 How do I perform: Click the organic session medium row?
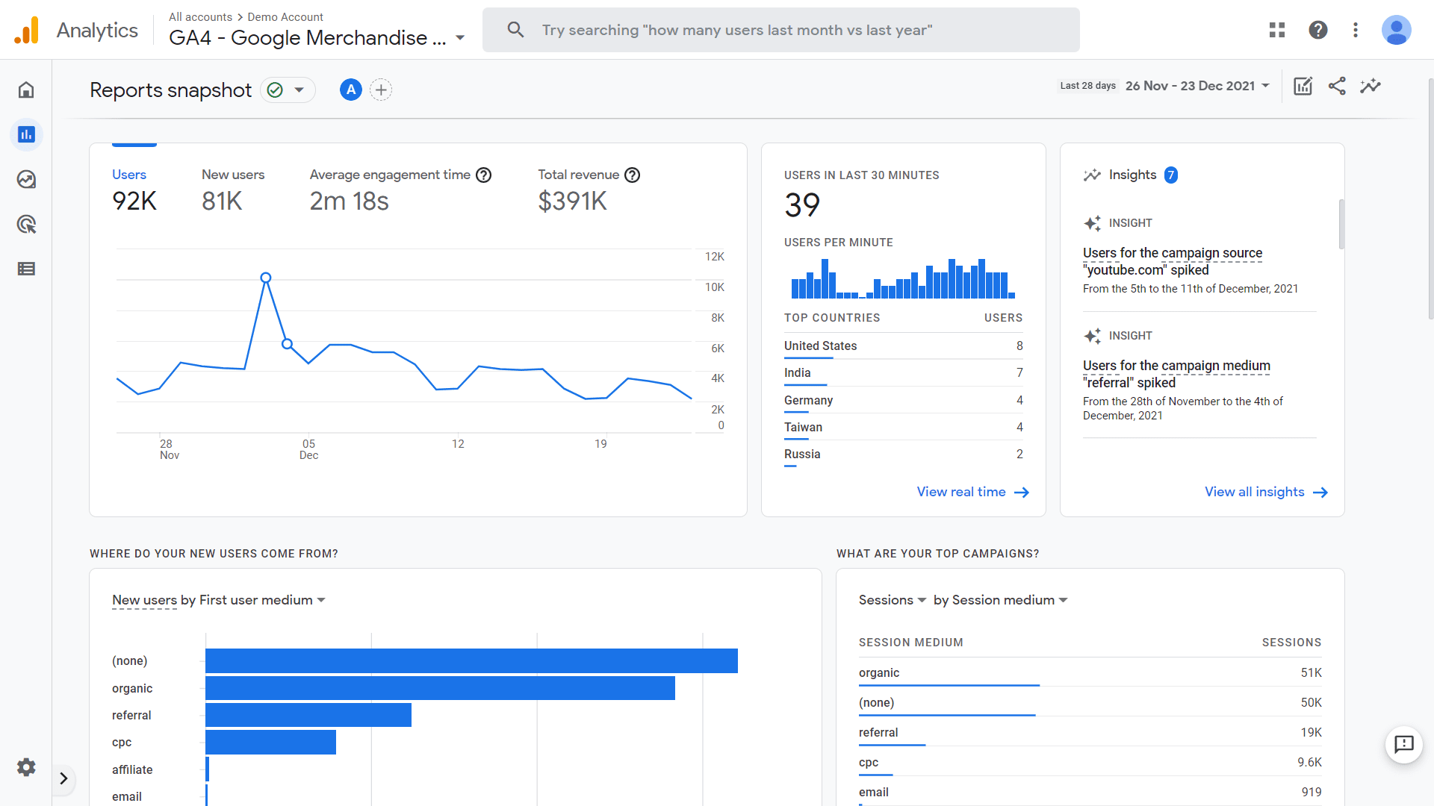[1090, 673]
